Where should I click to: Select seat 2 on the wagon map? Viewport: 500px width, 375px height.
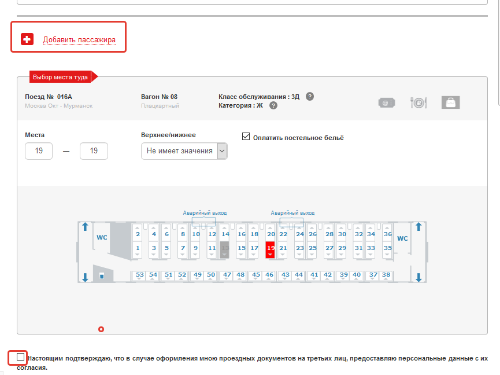pyautogui.click(x=138, y=233)
